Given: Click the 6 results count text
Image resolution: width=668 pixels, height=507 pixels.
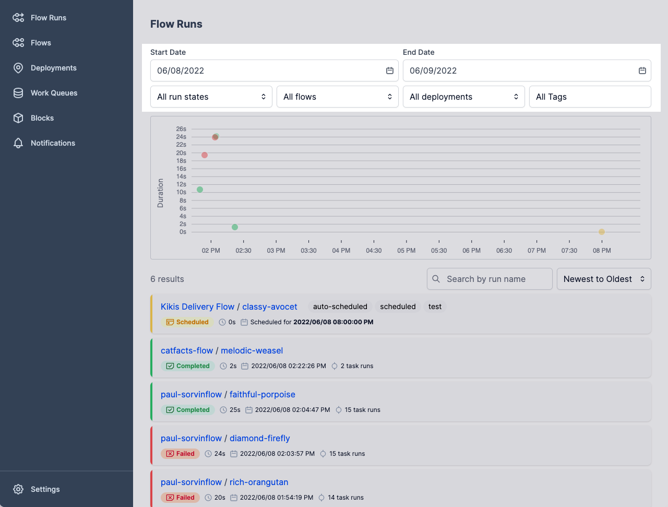Looking at the screenshot, I should pyautogui.click(x=167, y=279).
